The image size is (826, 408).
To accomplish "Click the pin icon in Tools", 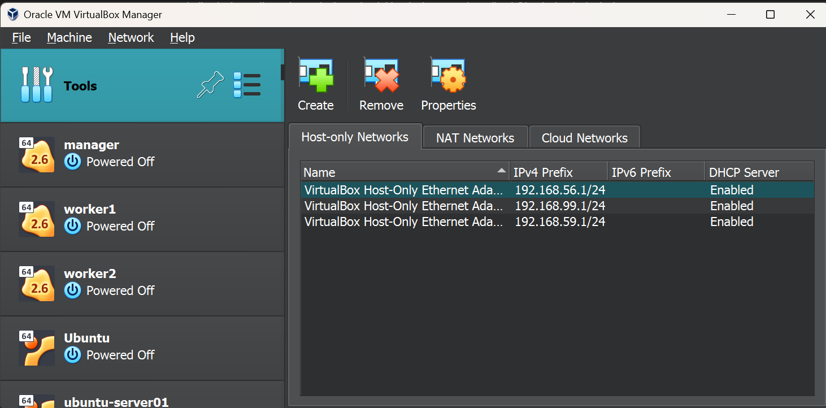I will click(x=210, y=86).
